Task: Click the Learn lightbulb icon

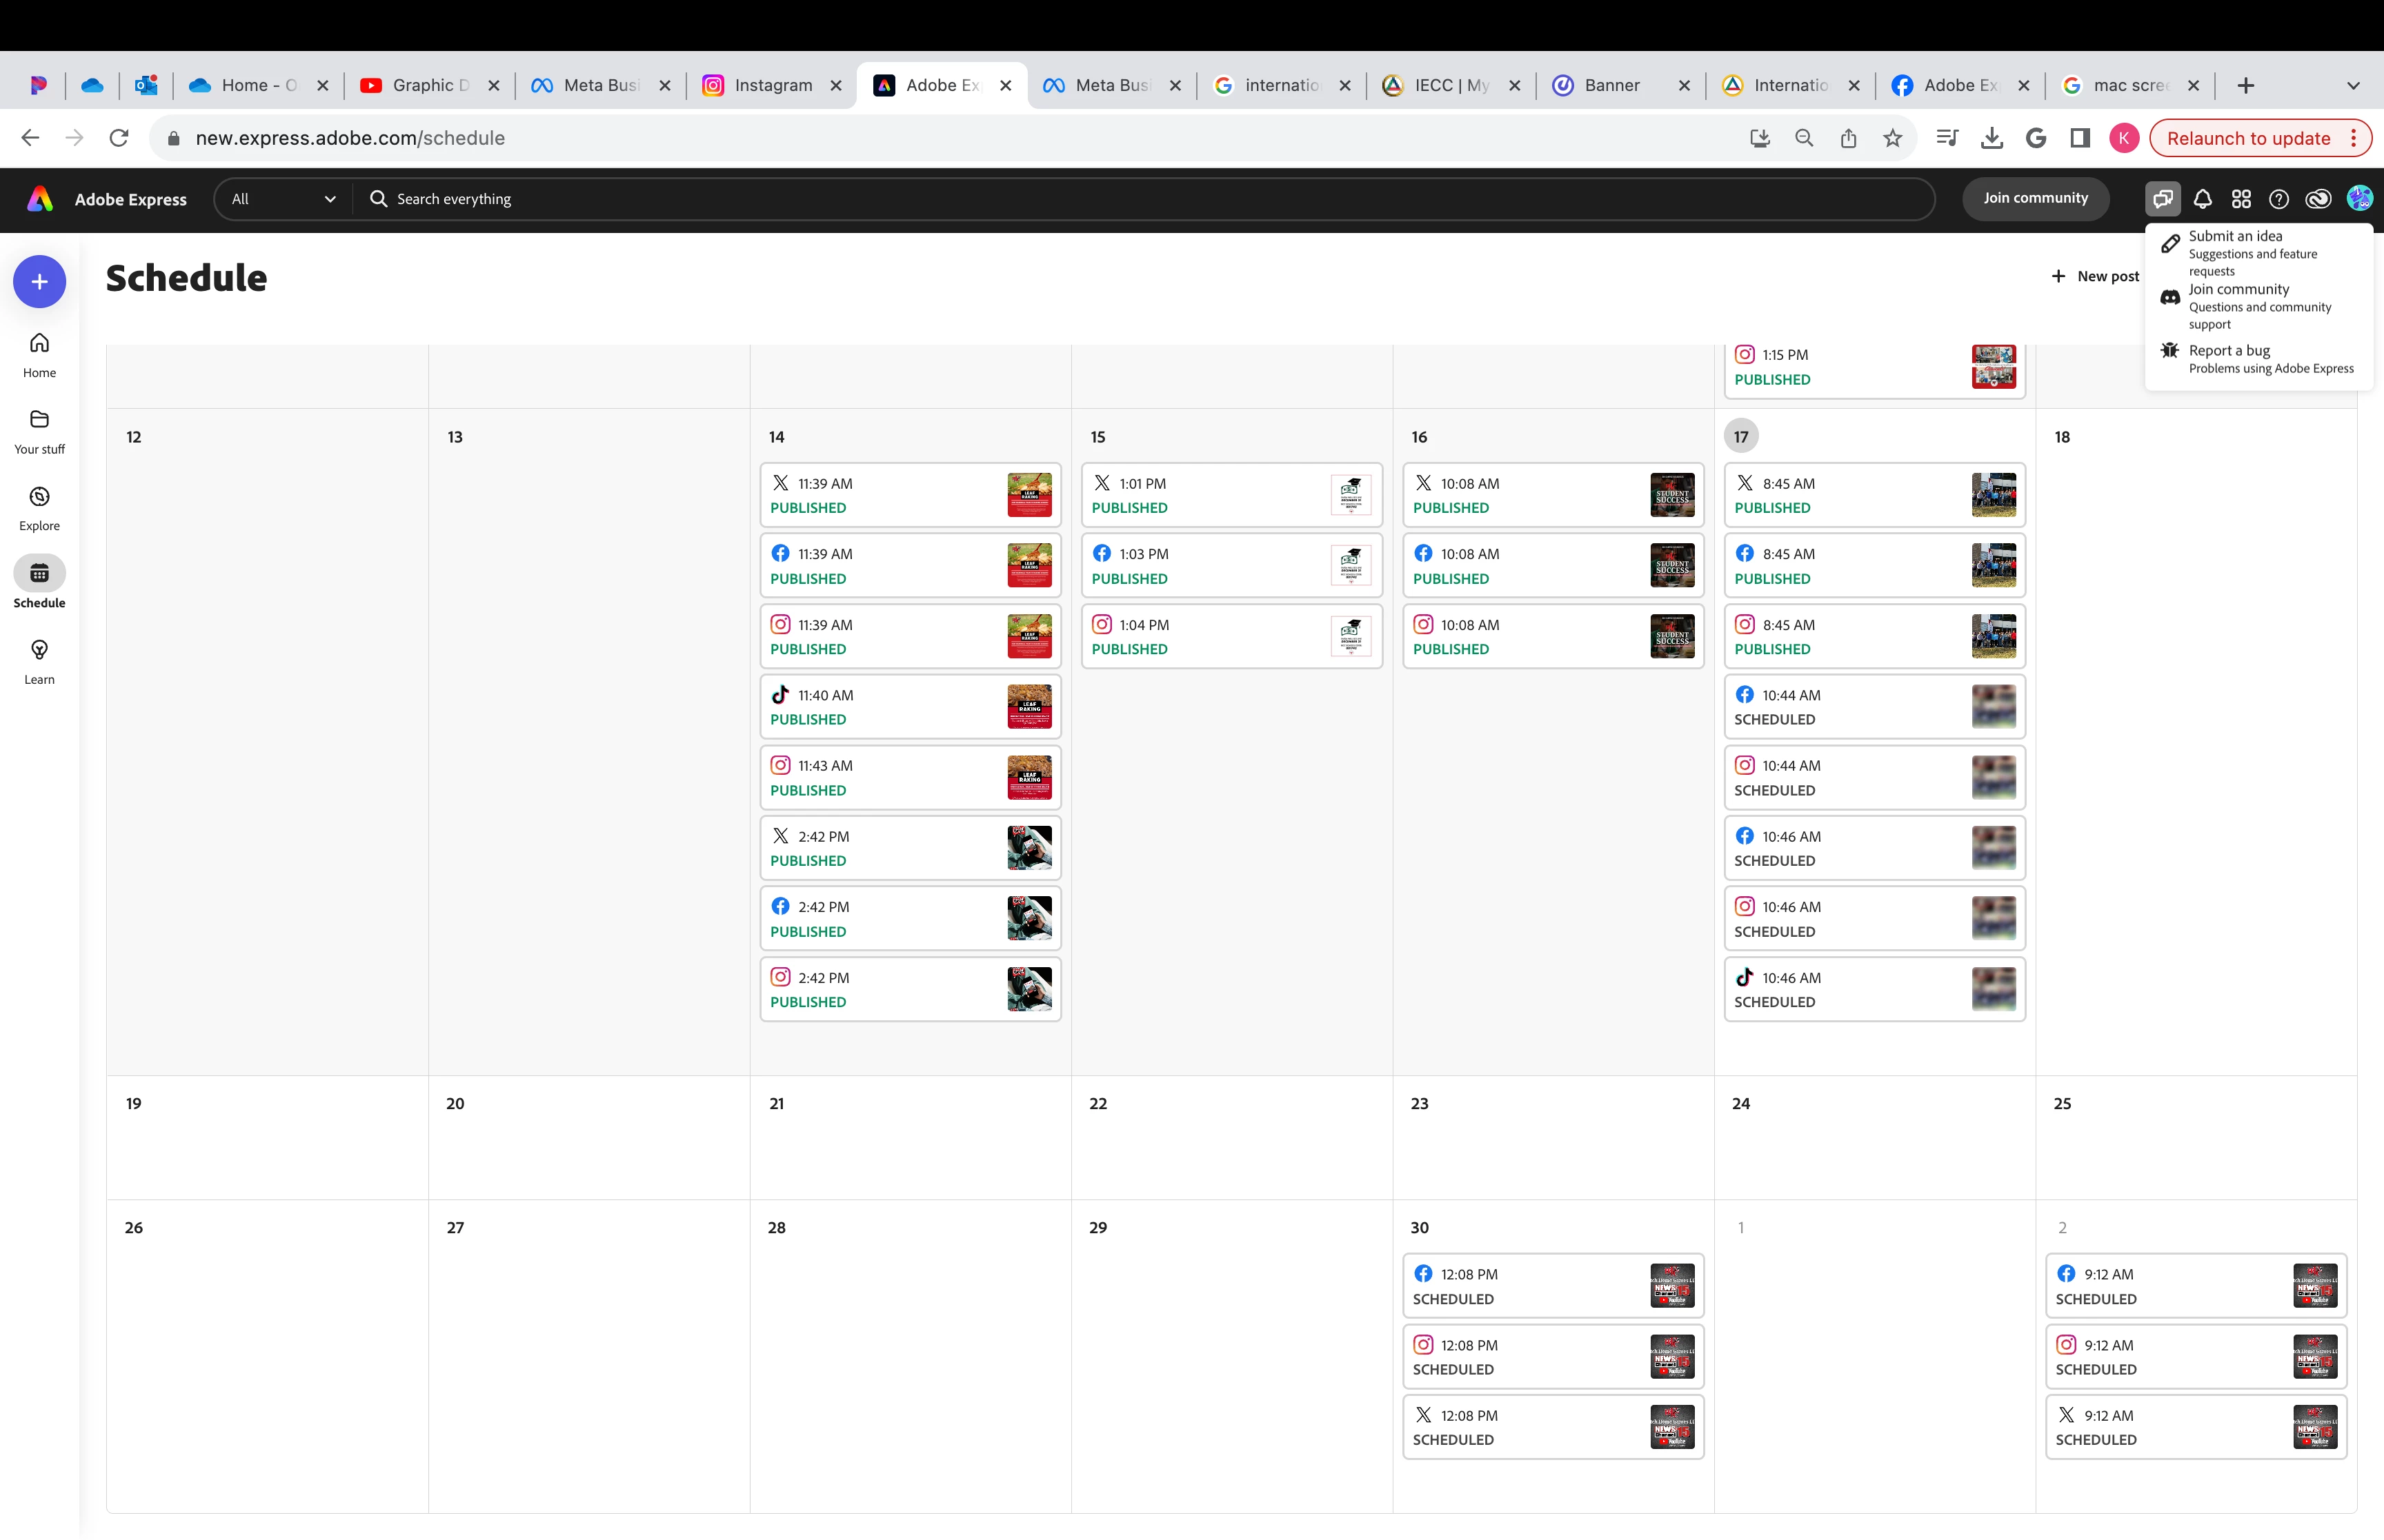Action: [x=39, y=650]
